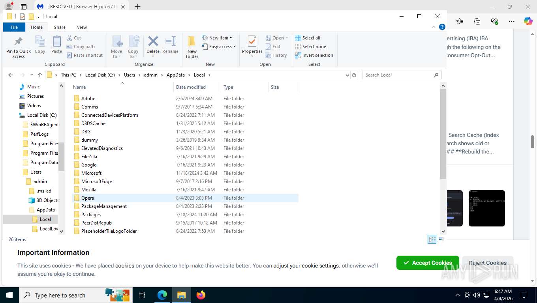Click Select all

[308, 38]
